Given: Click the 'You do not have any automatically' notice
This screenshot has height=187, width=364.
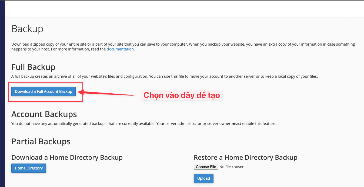Looking at the screenshot, I should 121,124.
